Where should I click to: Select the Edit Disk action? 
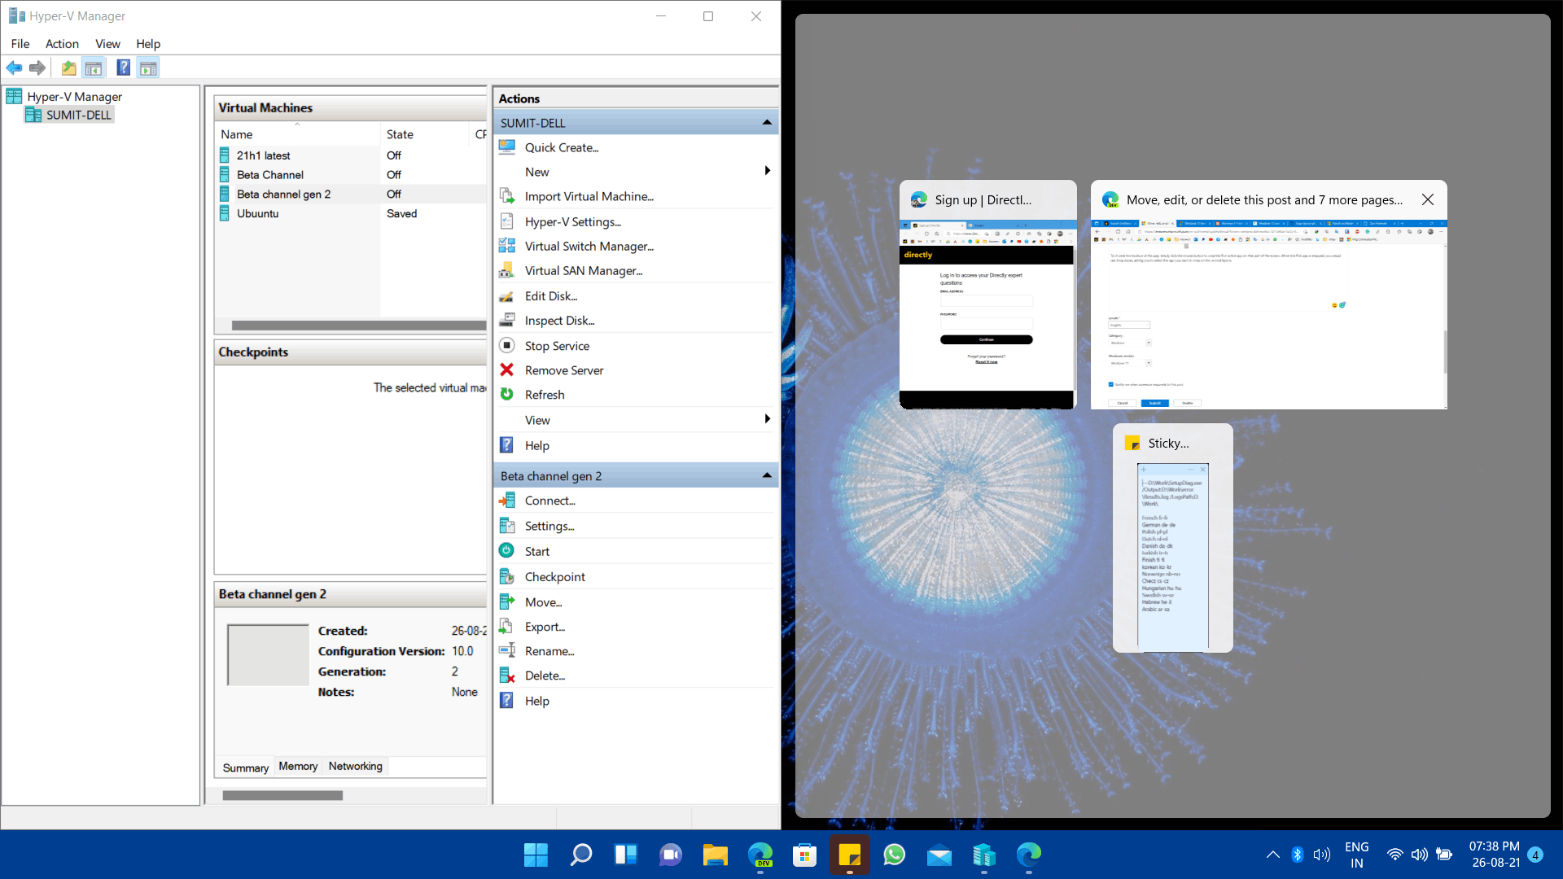(x=550, y=295)
